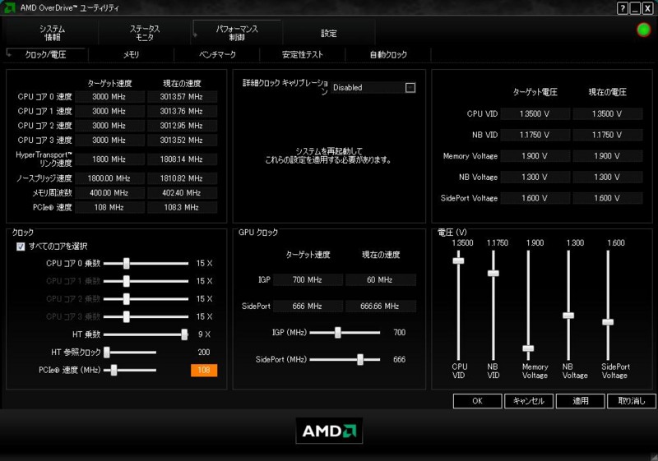Click CPU VID target voltage 1.3500 V
This screenshot has height=461, width=658.
tap(535, 113)
